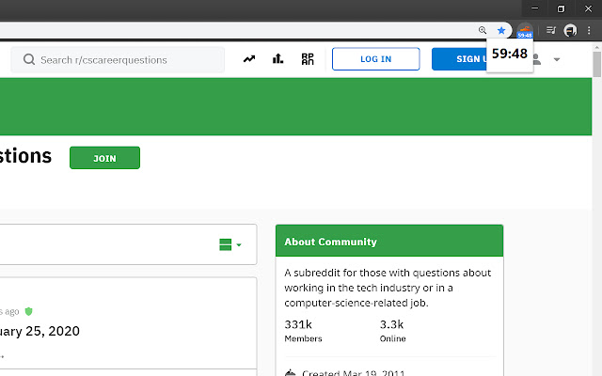Click the LOG IN button
Image resolution: width=602 pixels, height=376 pixels.
(x=376, y=59)
